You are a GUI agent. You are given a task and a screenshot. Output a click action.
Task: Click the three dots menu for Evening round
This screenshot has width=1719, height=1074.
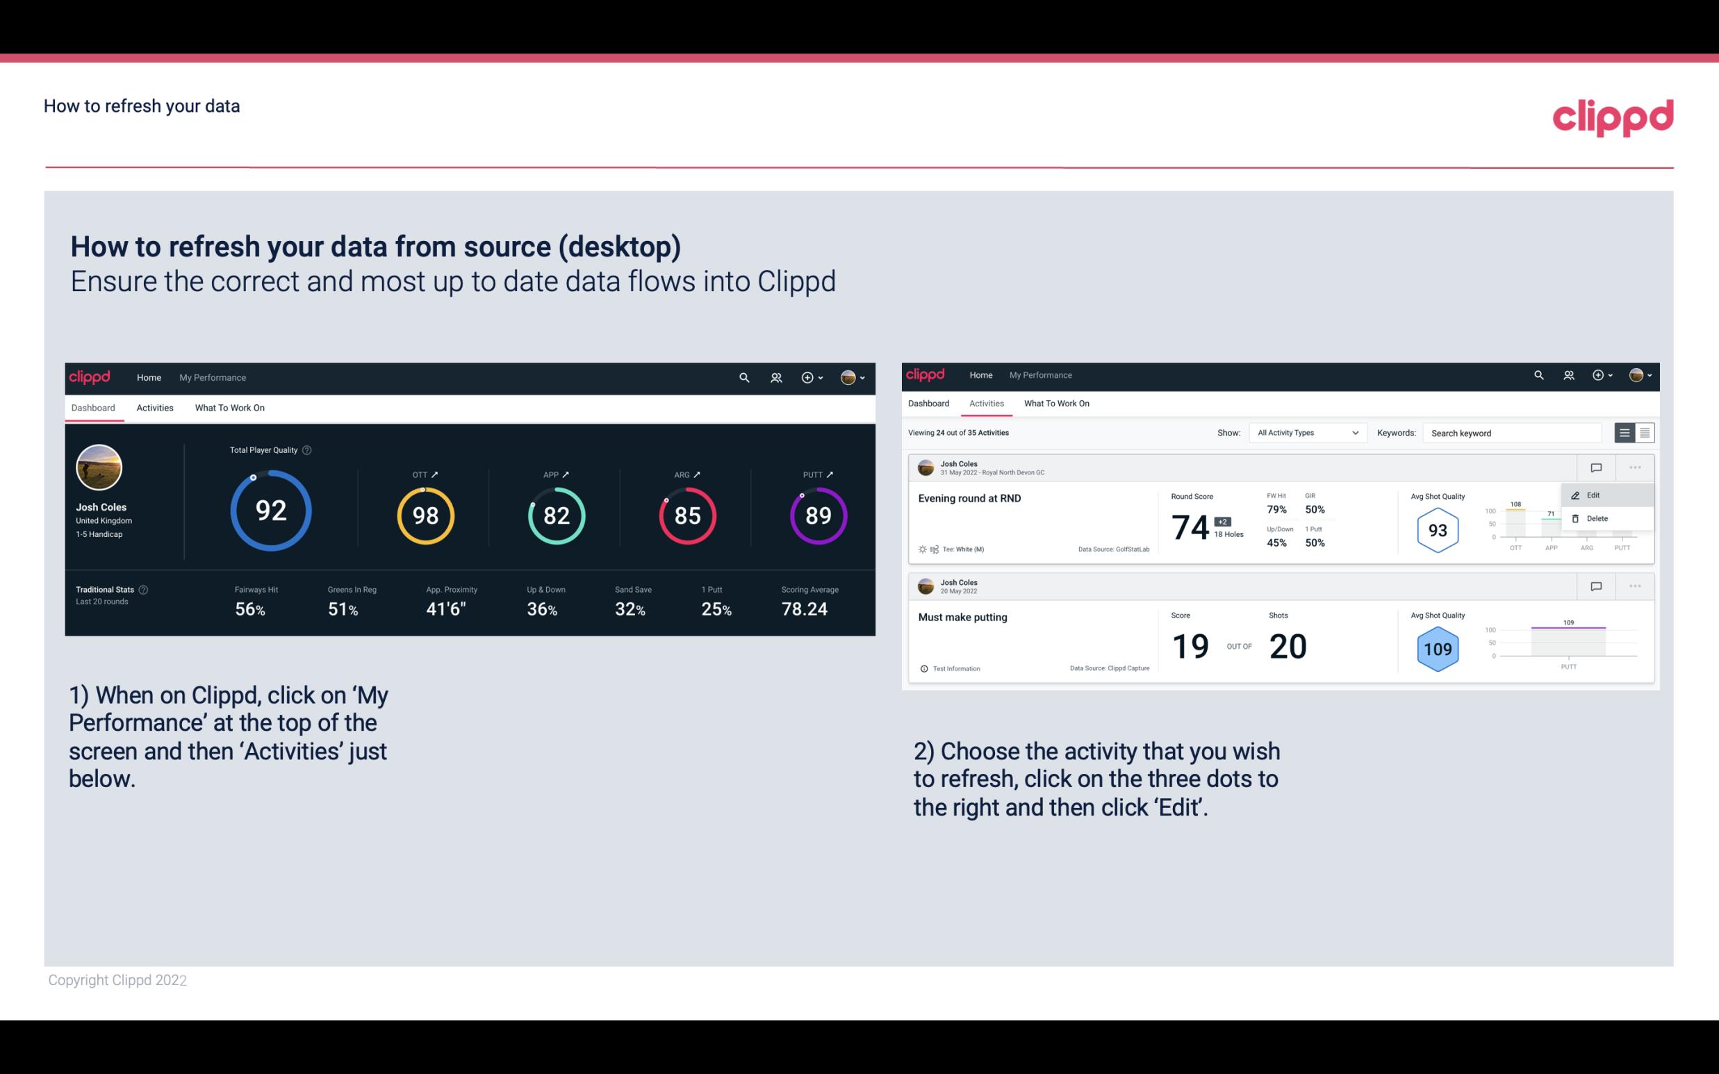pos(1635,466)
